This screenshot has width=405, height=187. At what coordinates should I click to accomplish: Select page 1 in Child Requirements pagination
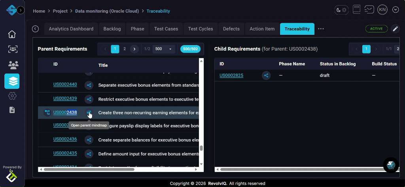point(366,49)
